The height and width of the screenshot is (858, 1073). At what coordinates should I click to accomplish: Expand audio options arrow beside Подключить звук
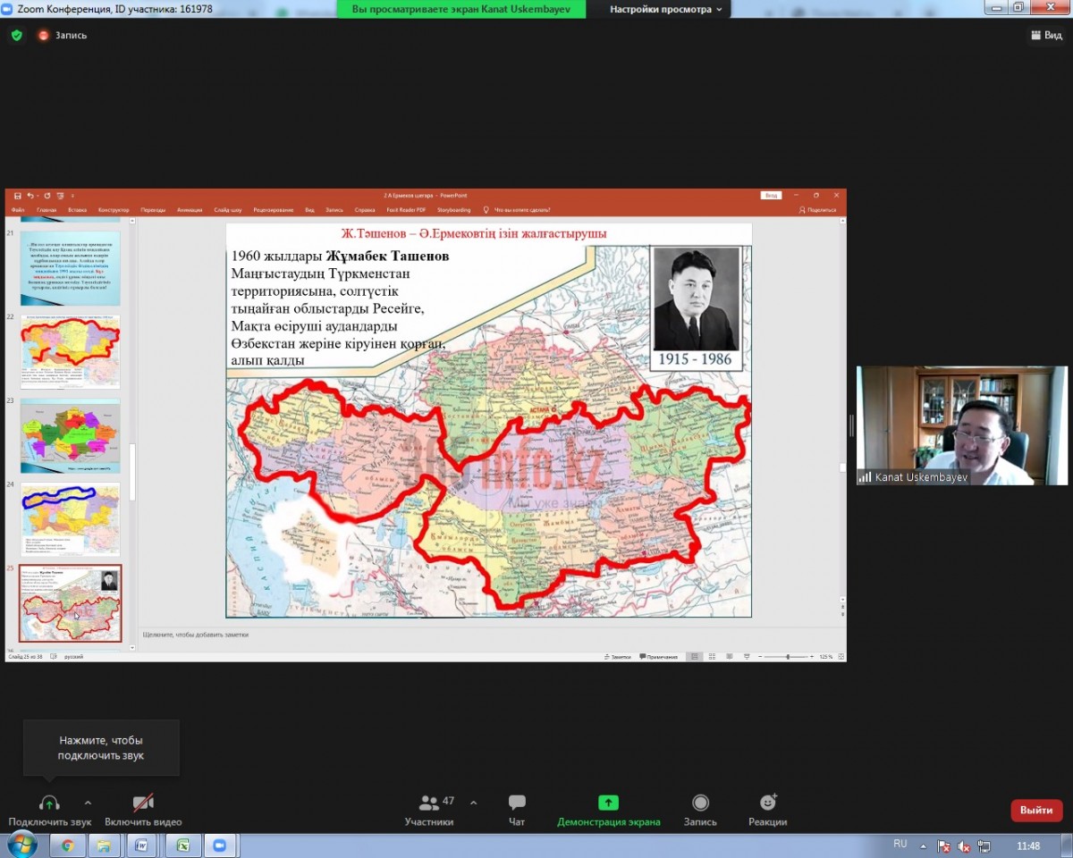coord(88,803)
